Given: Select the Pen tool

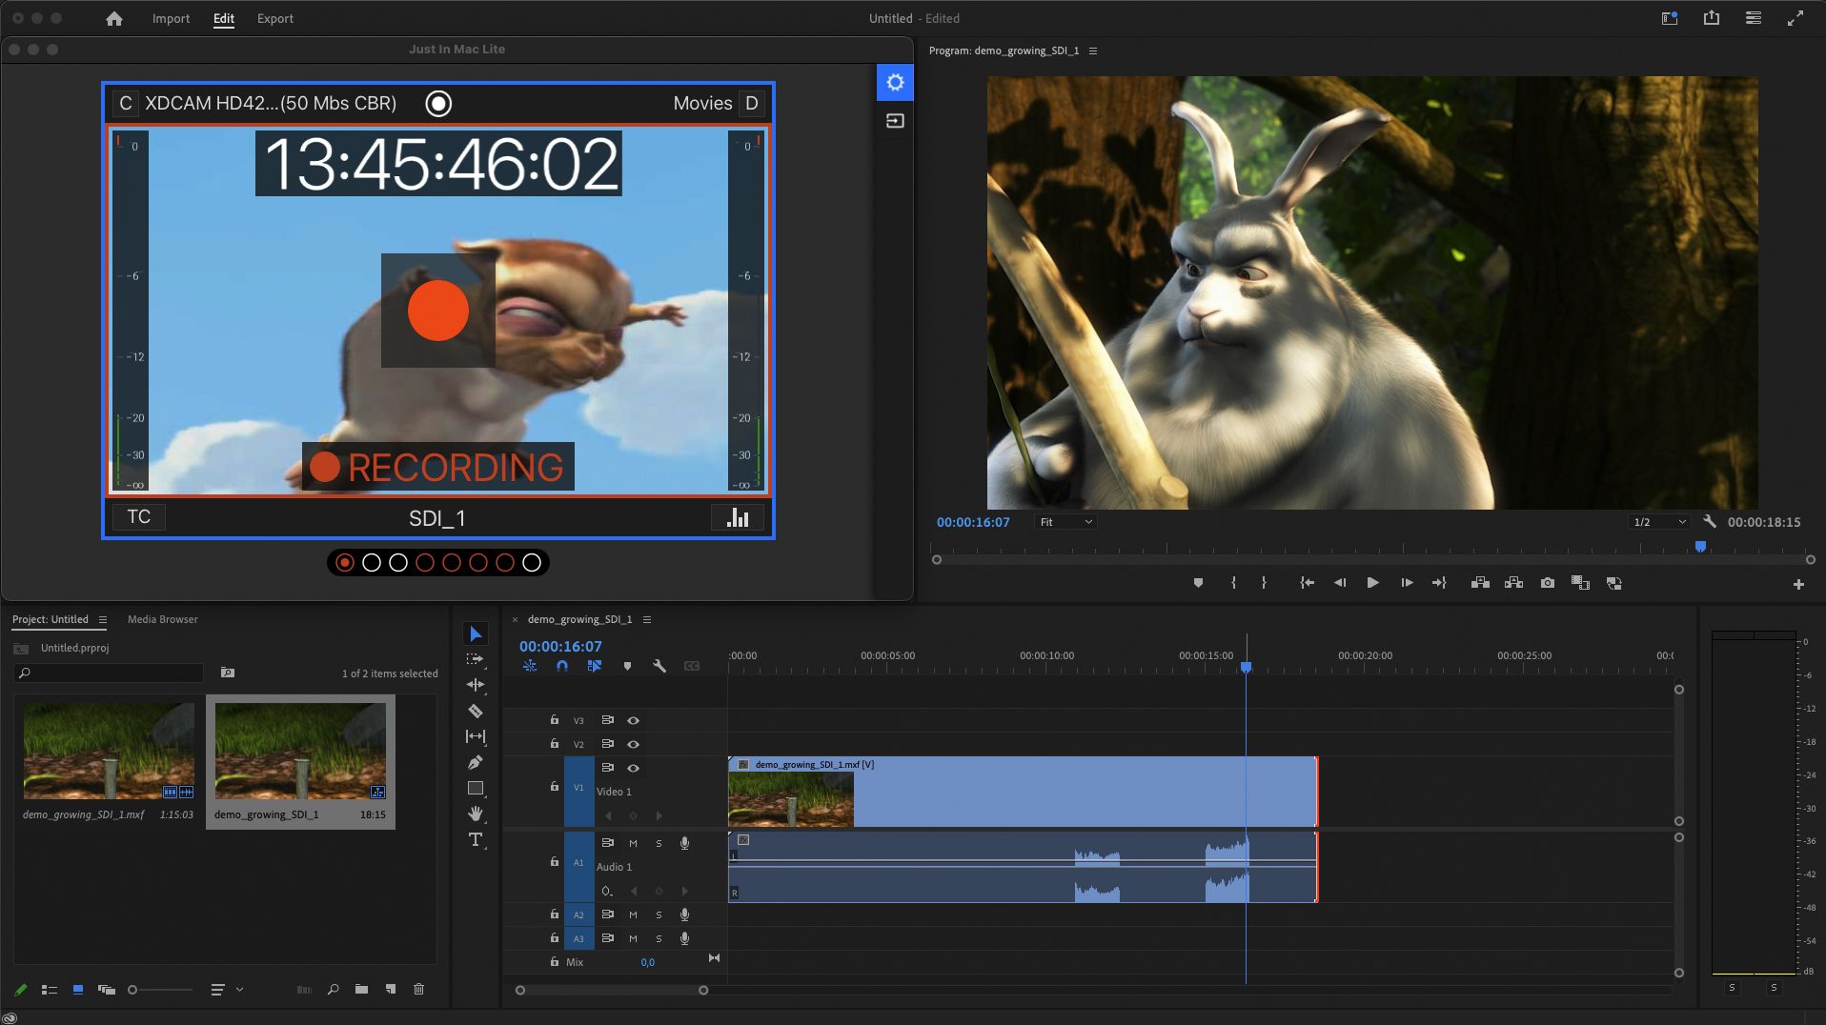Looking at the screenshot, I should click(475, 762).
